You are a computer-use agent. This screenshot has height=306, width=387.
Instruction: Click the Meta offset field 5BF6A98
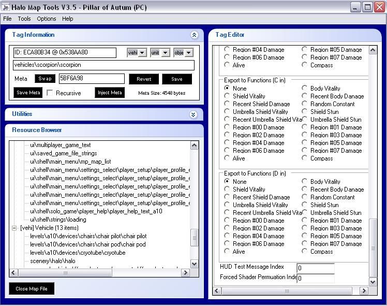[92, 79]
